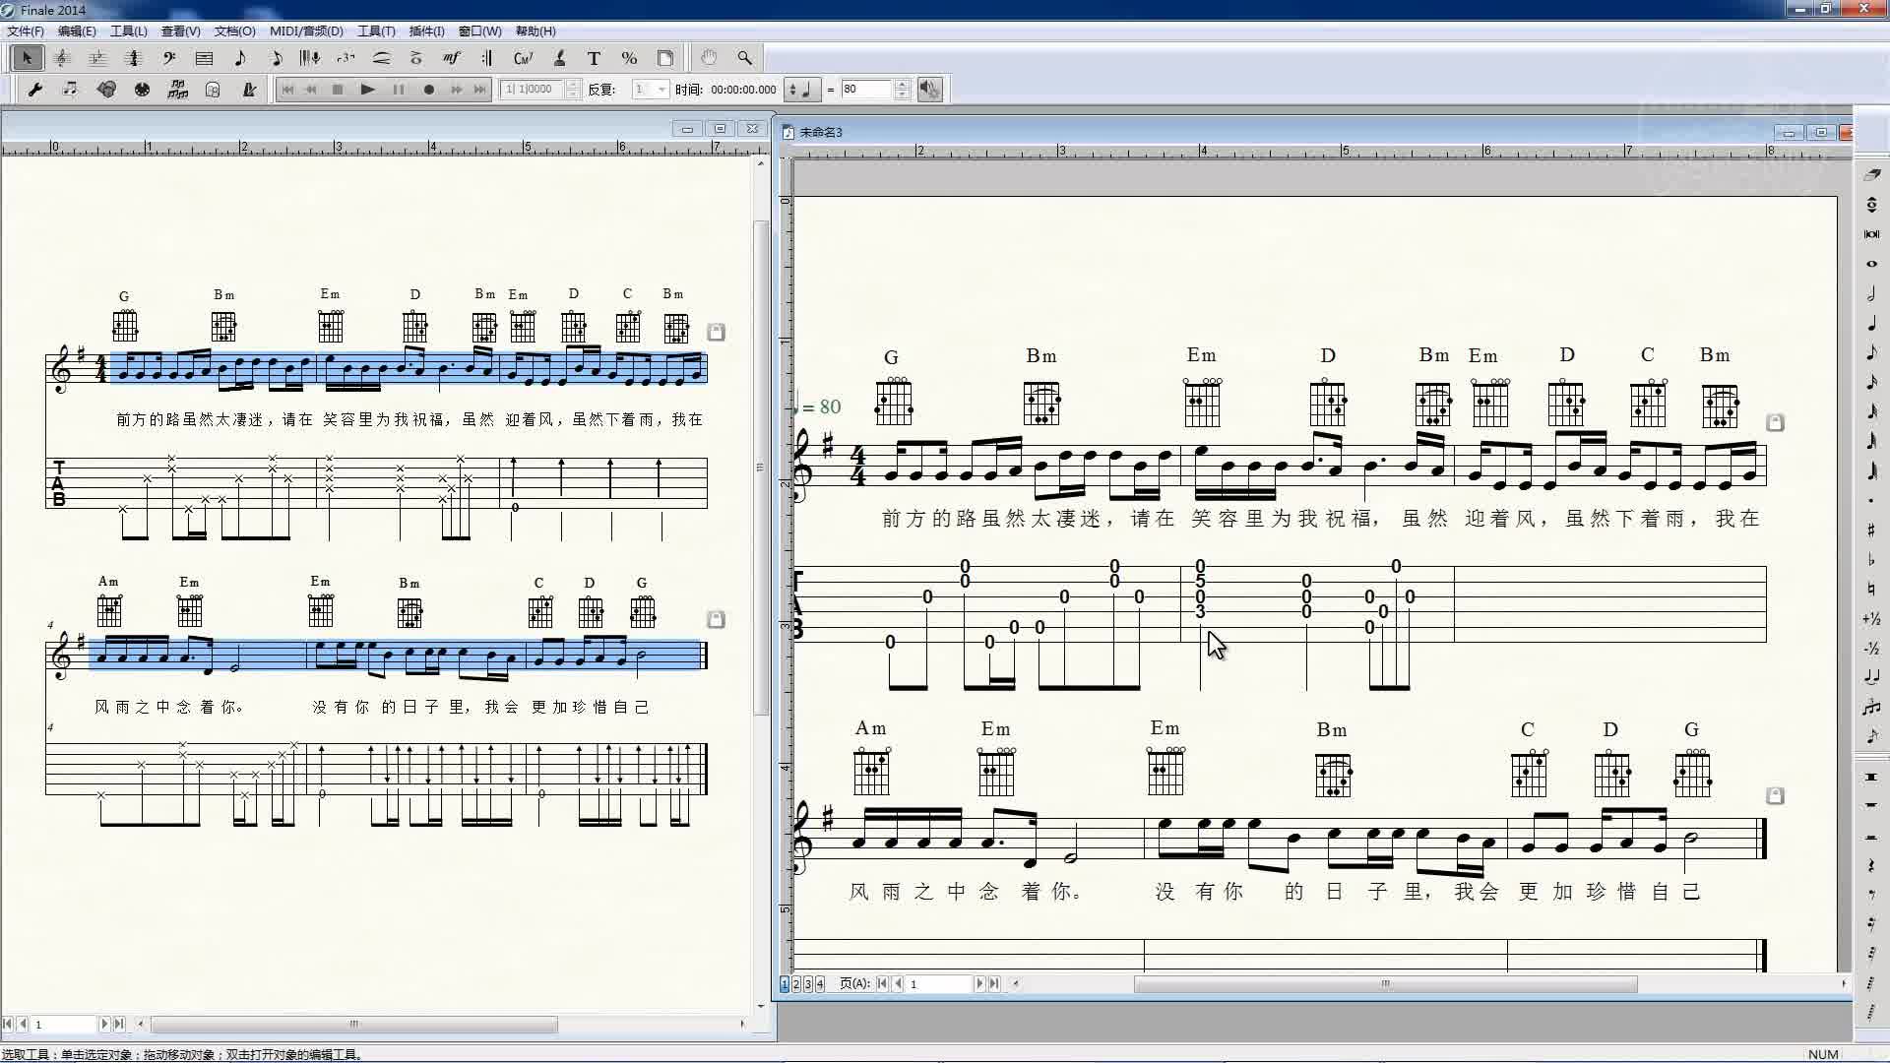
Task: Choose the quarter note duration in the palette
Action: (x=1871, y=323)
